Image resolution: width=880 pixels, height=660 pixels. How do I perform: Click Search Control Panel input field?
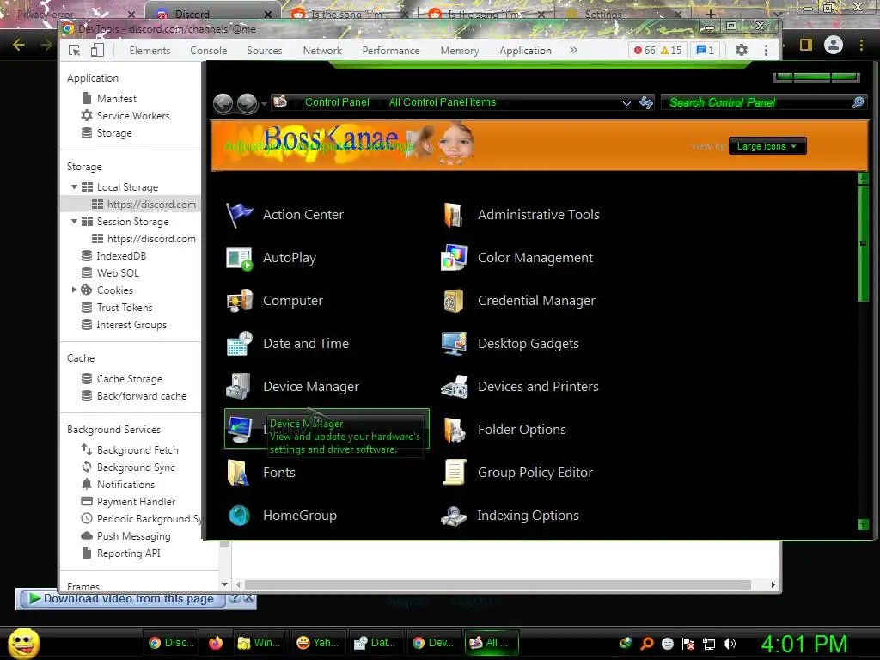click(758, 103)
